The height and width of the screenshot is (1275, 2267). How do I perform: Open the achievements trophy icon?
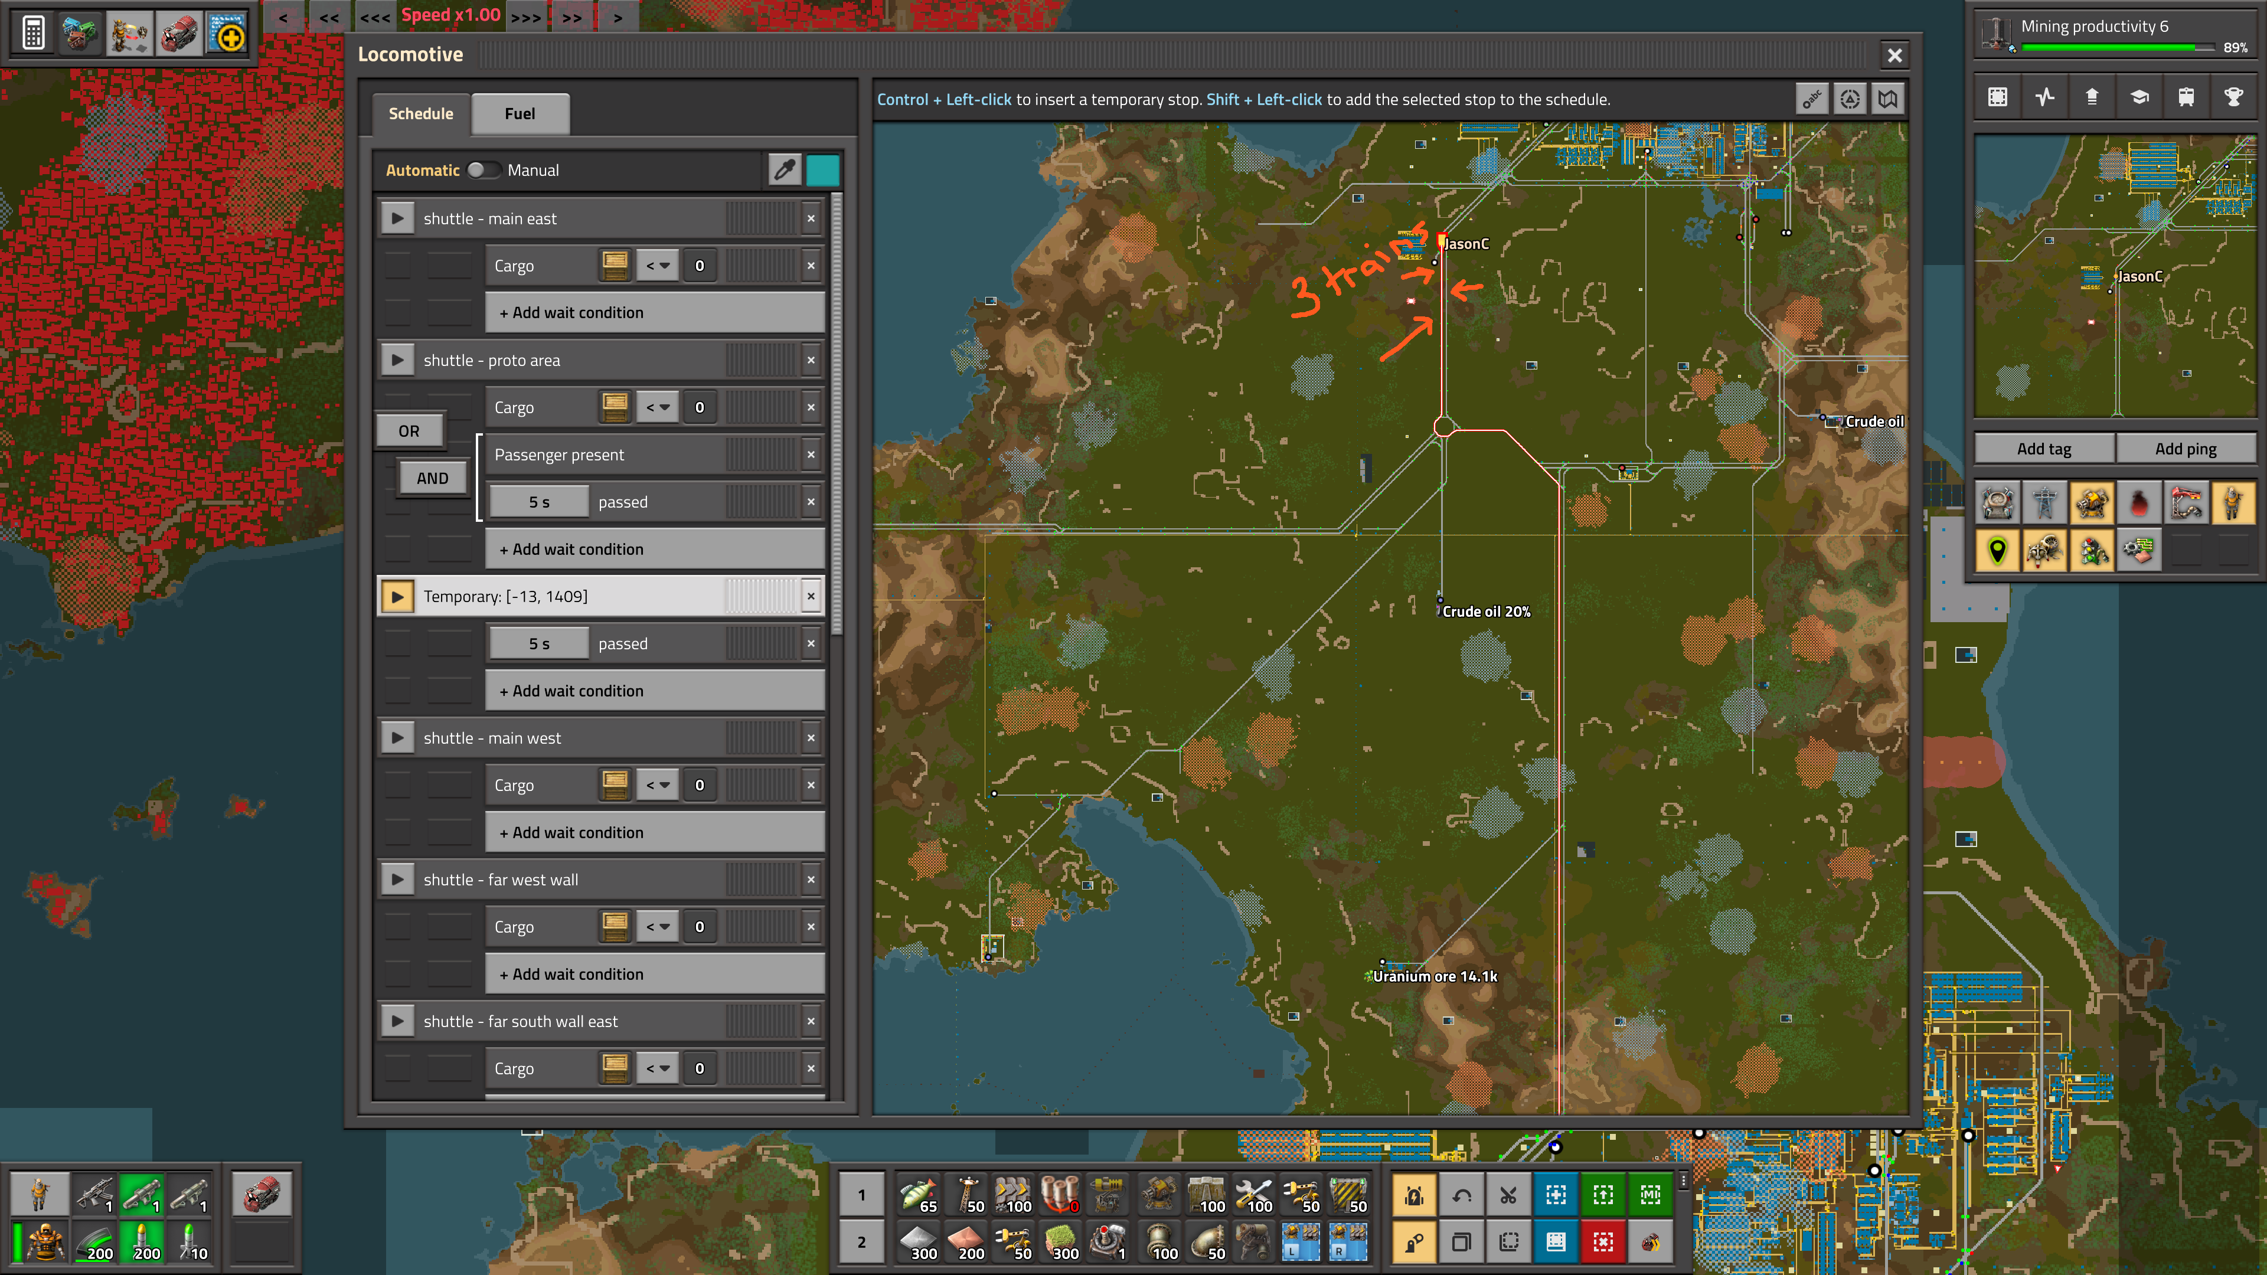click(x=2233, y=97)
